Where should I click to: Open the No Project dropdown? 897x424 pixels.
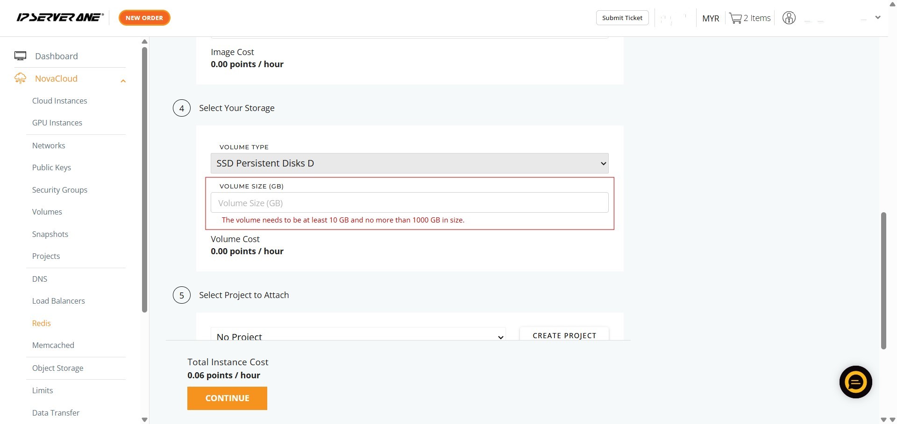click(x=358, y=335)
